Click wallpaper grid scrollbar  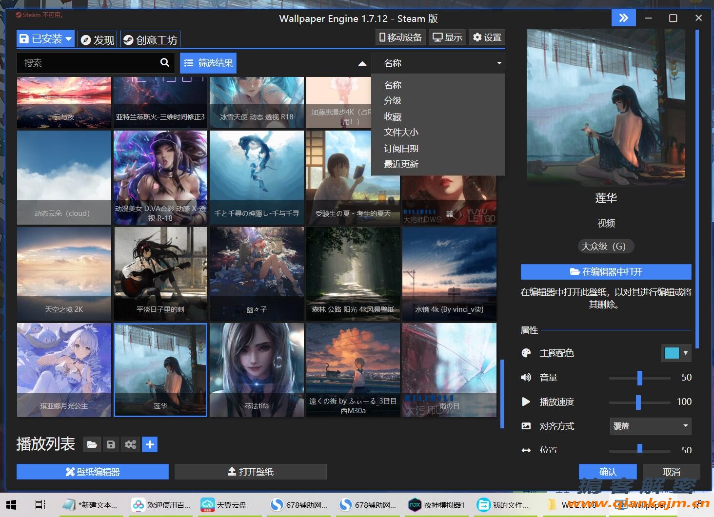[502, 394]
